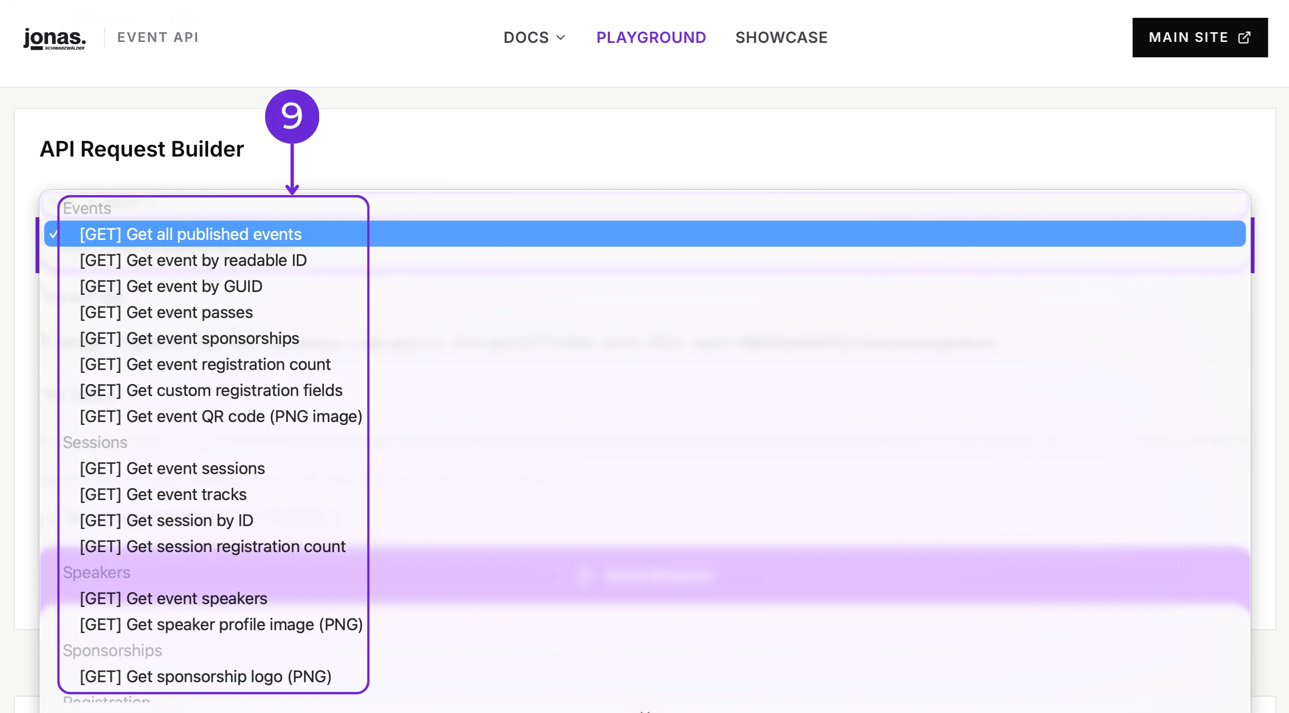The image size is (1289, 713).
Task: Select [GET] Get event sponsorships
Action: tap(644, 338)
